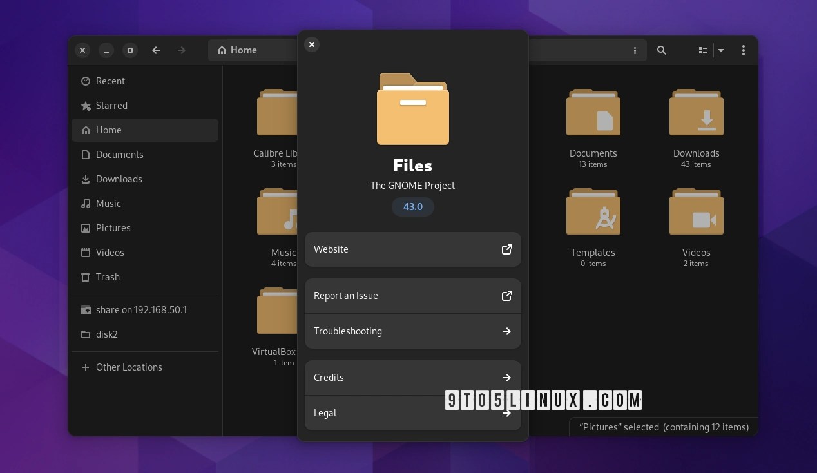The width and height of the screenshot is (817, 473).
Task: Open the Website row in About dialog
Action: tap(412, 249)
